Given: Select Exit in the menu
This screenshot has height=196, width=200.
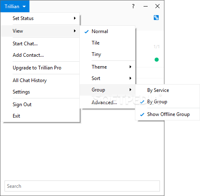Looking at the screenshot, I should pyautogui.click(x=40, y=116).
